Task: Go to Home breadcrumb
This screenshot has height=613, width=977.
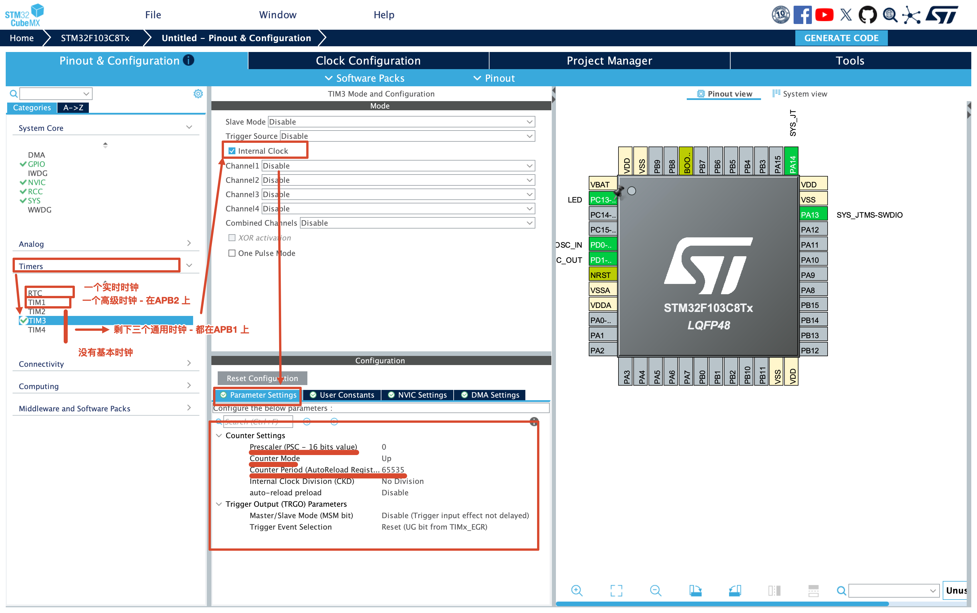Action: coord(22,38)
